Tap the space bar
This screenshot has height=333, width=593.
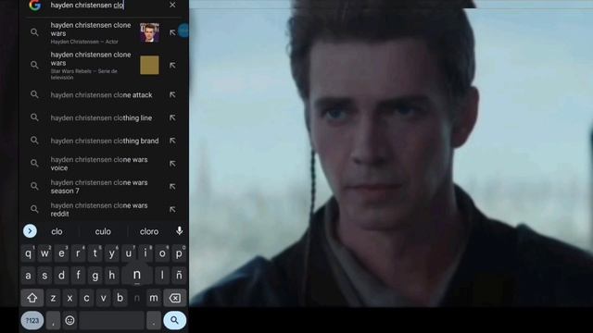click(x=111, y=321)
